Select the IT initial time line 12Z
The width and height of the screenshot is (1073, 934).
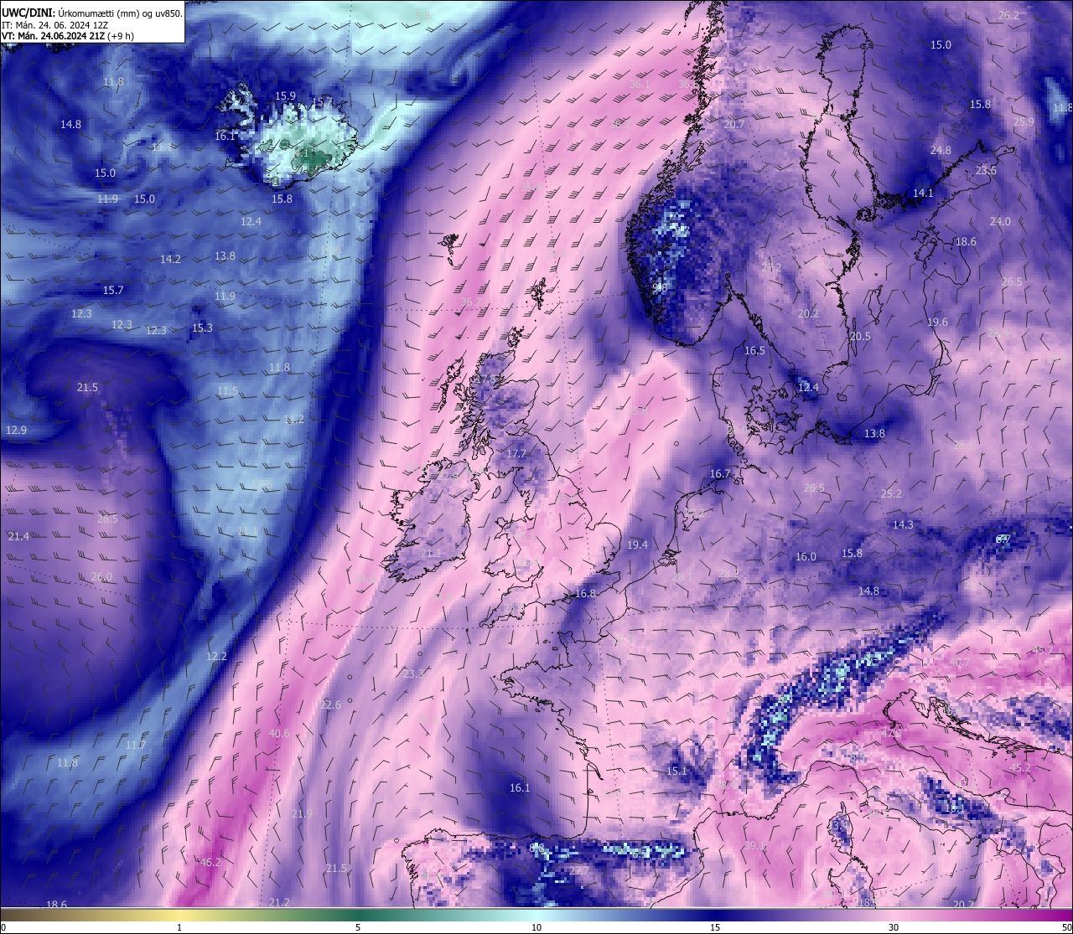coord(55,25)
